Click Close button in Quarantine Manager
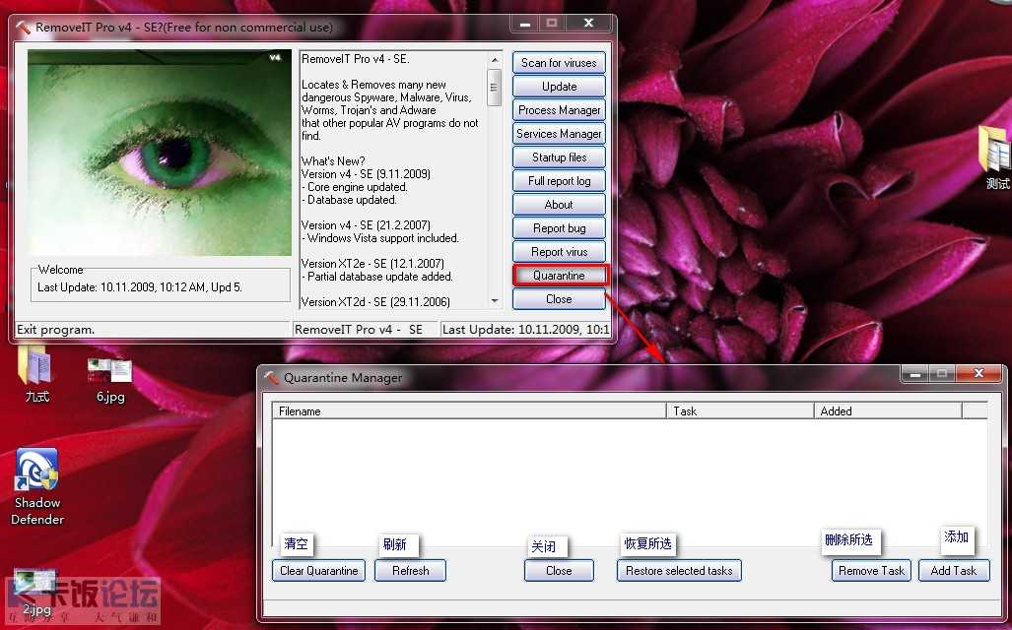The height and width of the screenshot is (630, 1012). 559,571
